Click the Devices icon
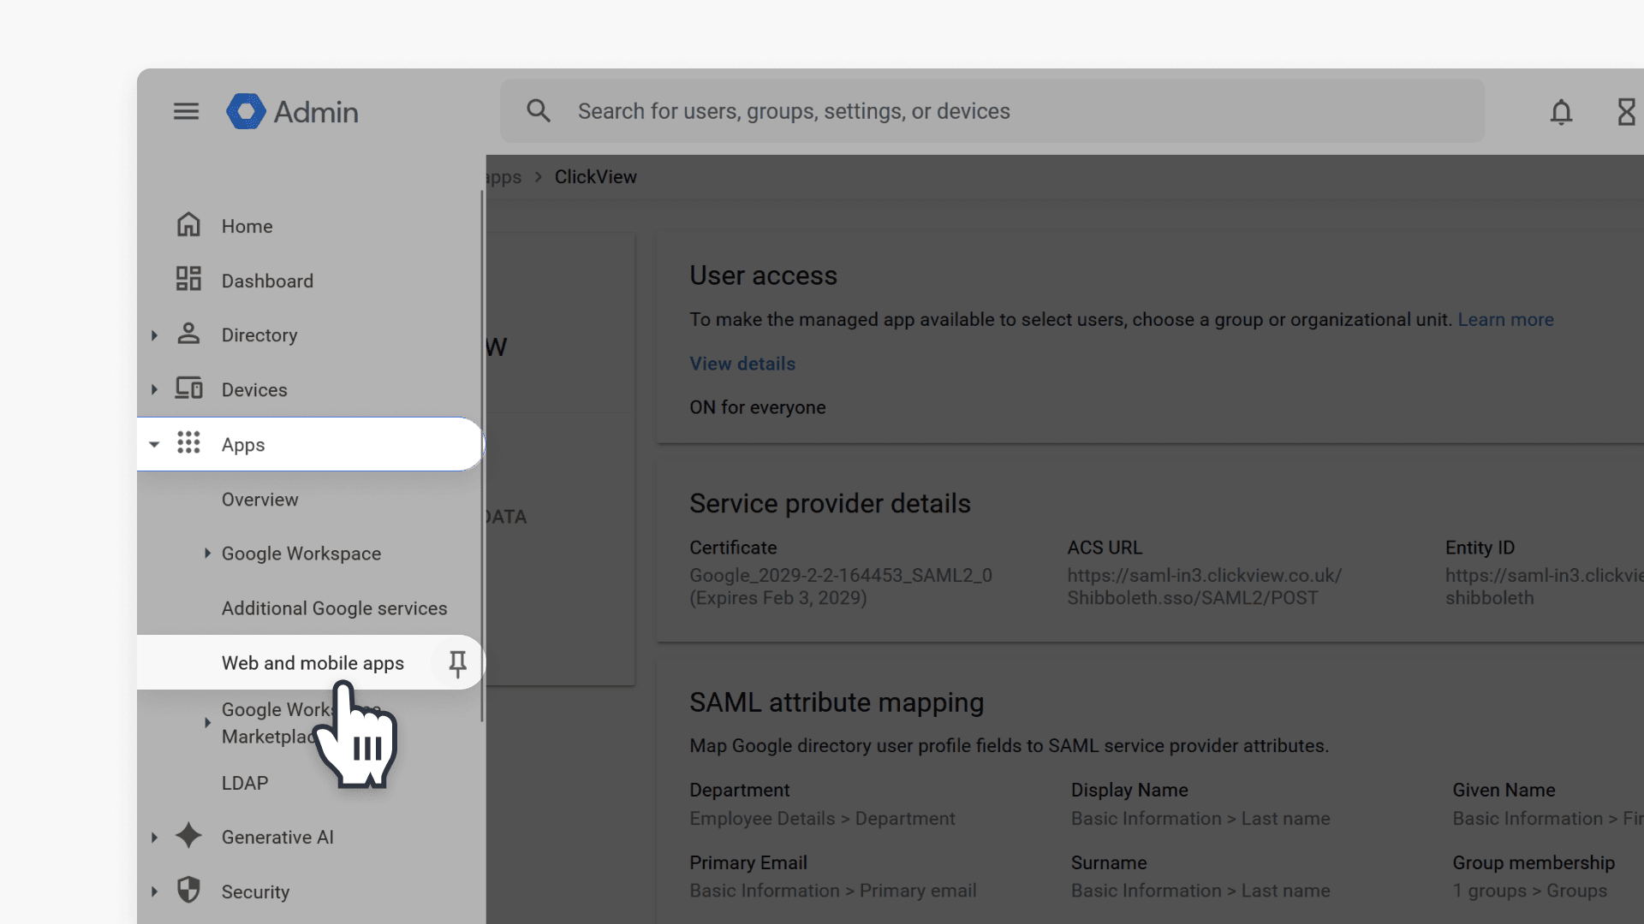Viewport: 1644px width, 924px height. [188, 388]
